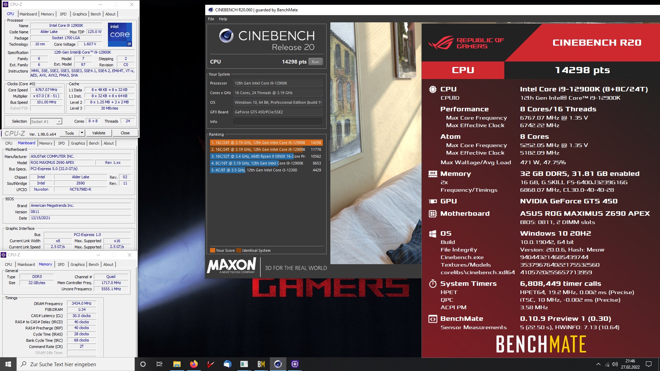The width and height of the screenshot is (660, 371).
Task: Click the CPU chip icon in BenchMate panel
Action: pos(433,89)
